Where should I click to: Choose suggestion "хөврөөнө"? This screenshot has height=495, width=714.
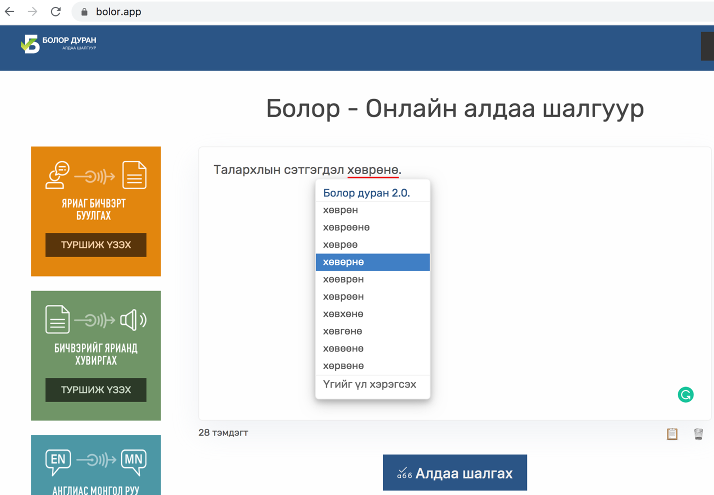(x=346, y=227)
